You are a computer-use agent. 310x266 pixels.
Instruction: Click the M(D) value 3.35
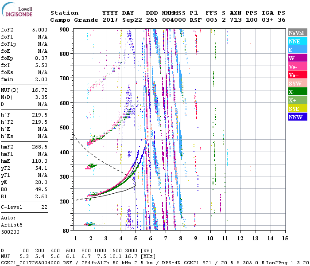[x=41, y=97]
